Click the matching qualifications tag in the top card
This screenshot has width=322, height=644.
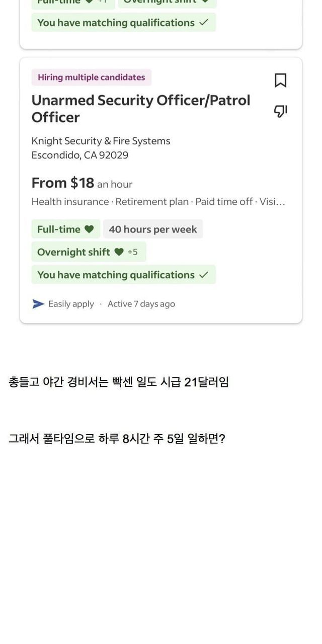(x=123, y=23)
